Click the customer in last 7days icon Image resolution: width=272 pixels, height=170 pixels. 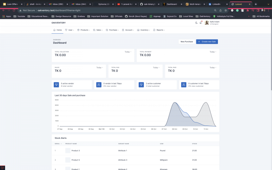pos(184,85)
